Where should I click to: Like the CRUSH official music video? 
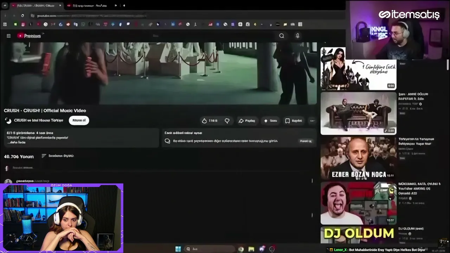[210, 121]
